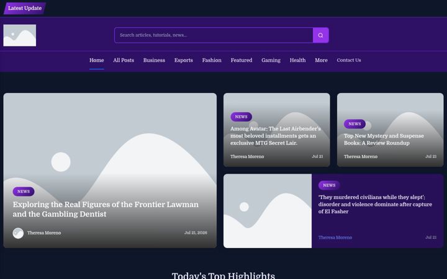Open the Health category
The height and width of the screenshot is (279, 447).
point(297,60)
